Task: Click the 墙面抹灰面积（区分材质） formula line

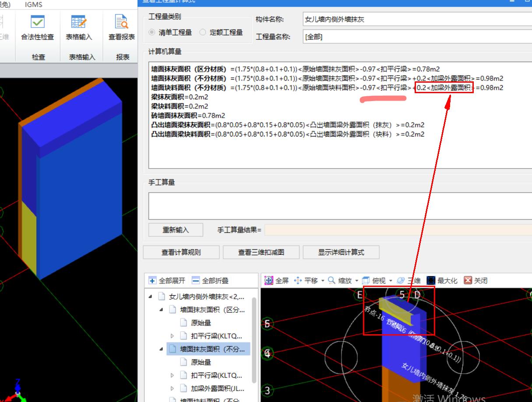Action: [296, 69]
